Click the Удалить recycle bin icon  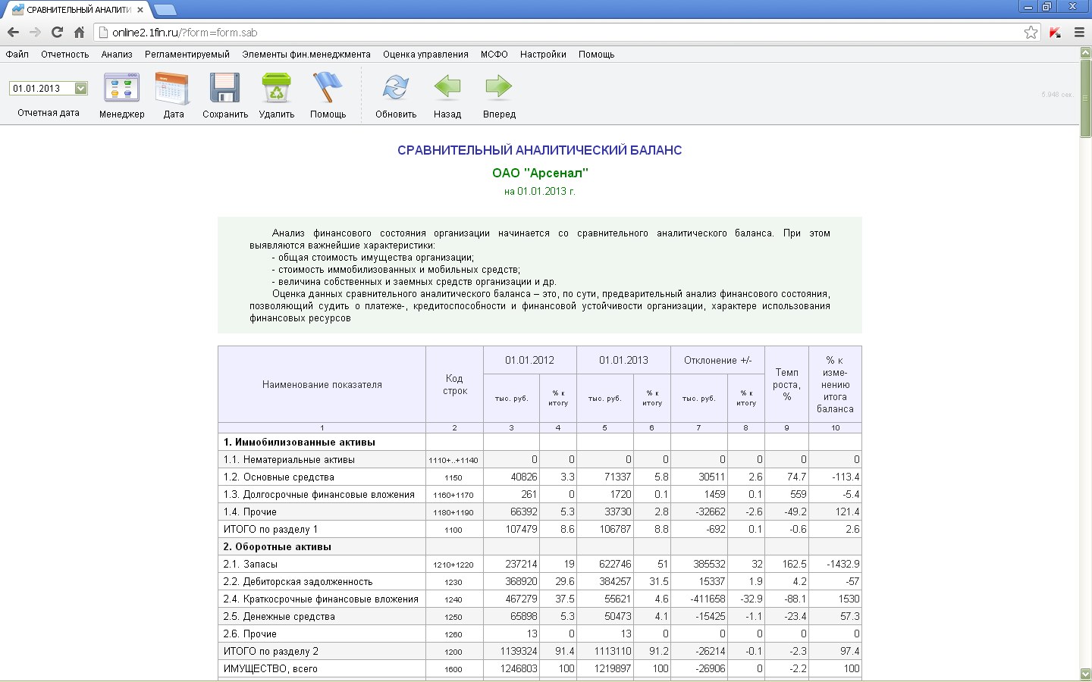click(277, 88)
